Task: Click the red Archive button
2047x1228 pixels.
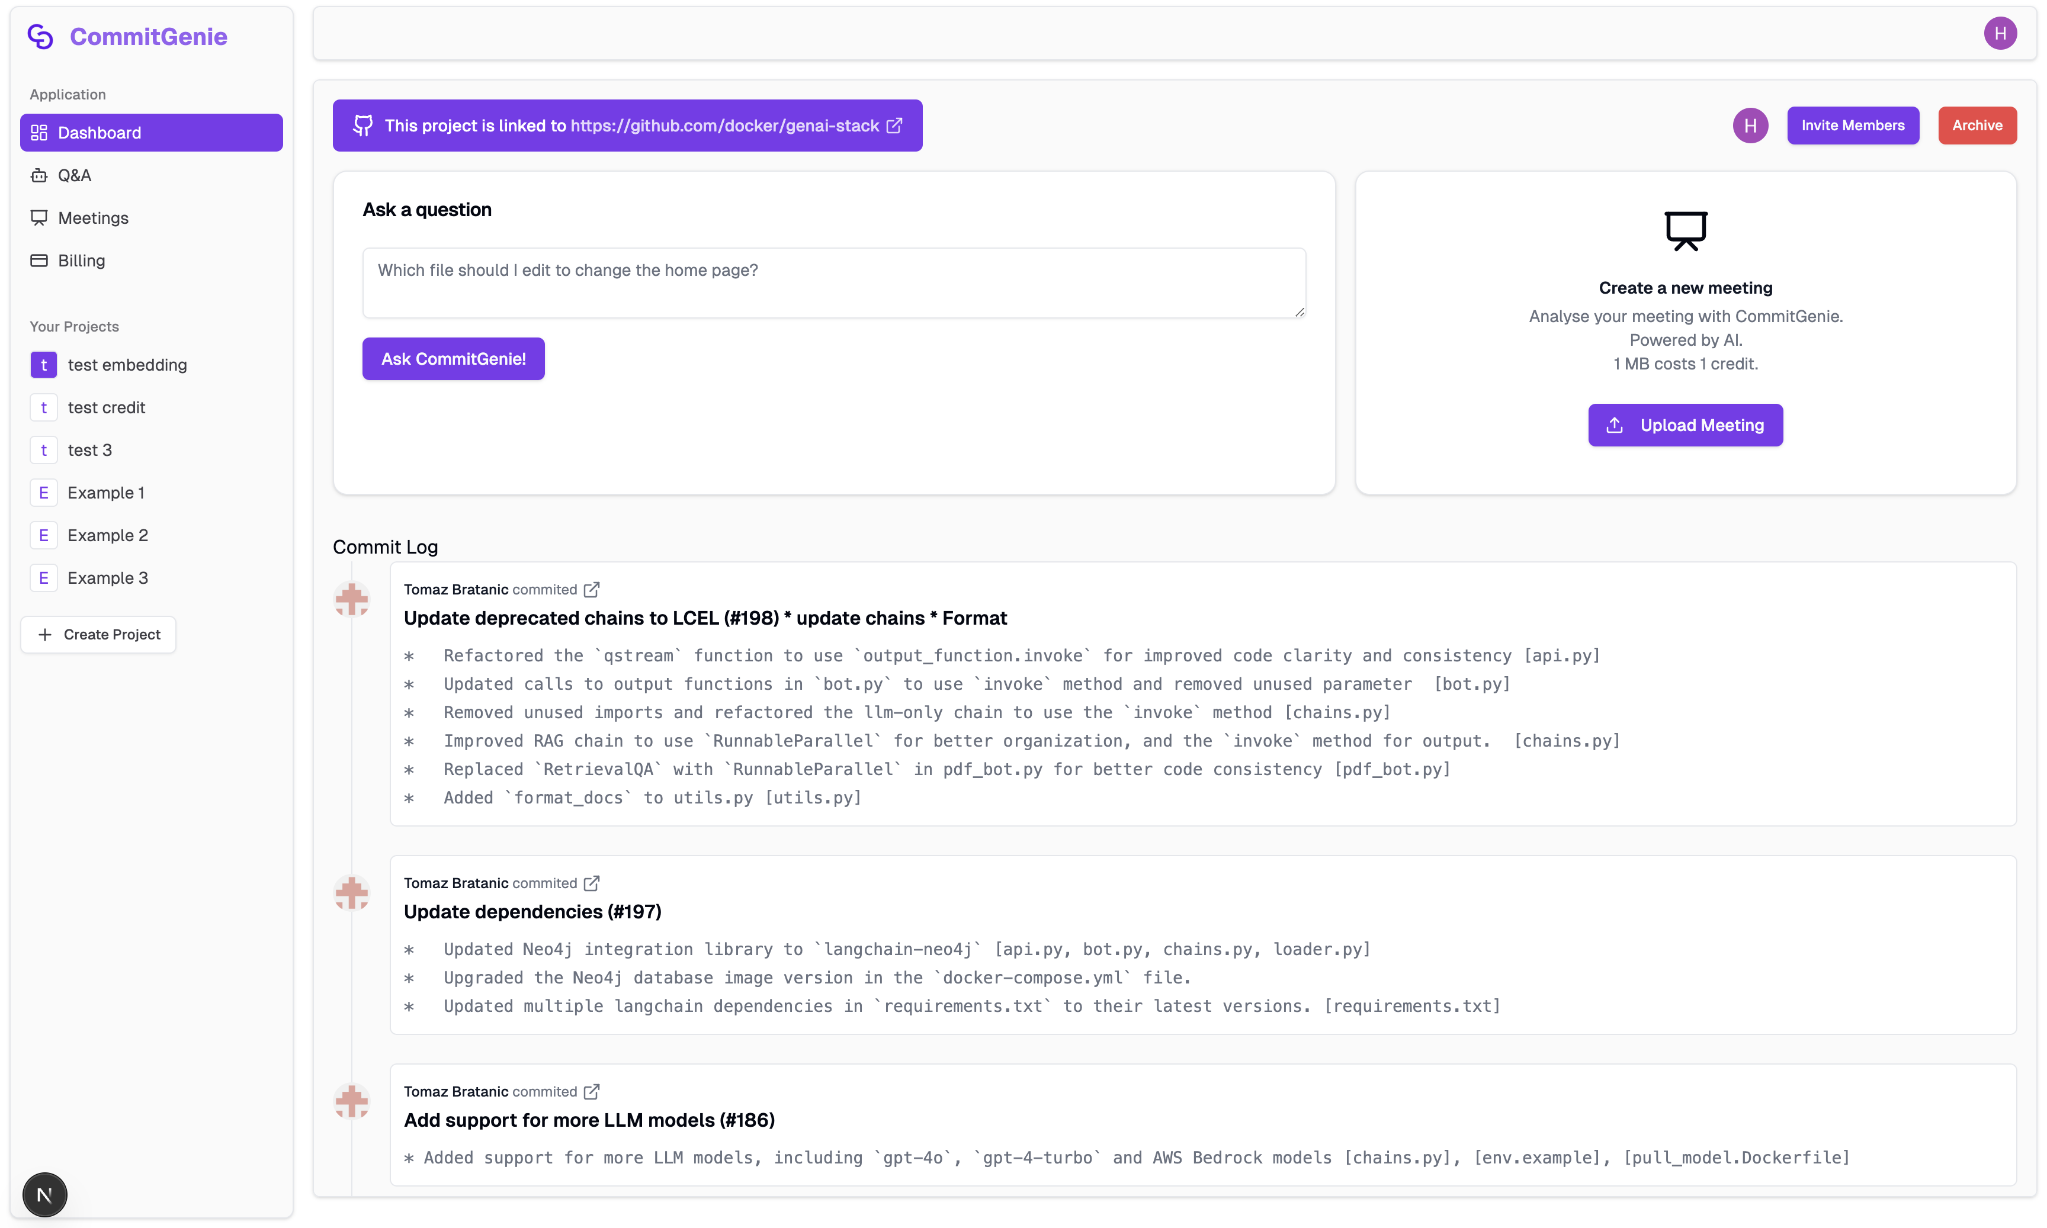Action: pyautogui.click(x=1977, y=126)
